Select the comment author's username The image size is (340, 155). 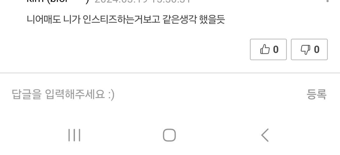tap(58, 1)
